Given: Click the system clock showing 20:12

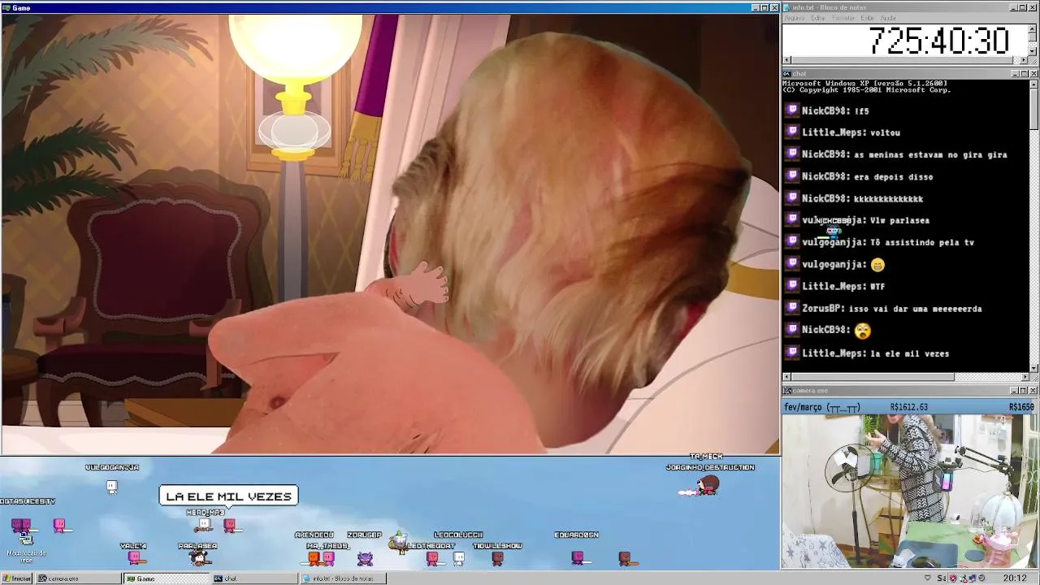Looking at the screenshot, I should coord(1014,578).
